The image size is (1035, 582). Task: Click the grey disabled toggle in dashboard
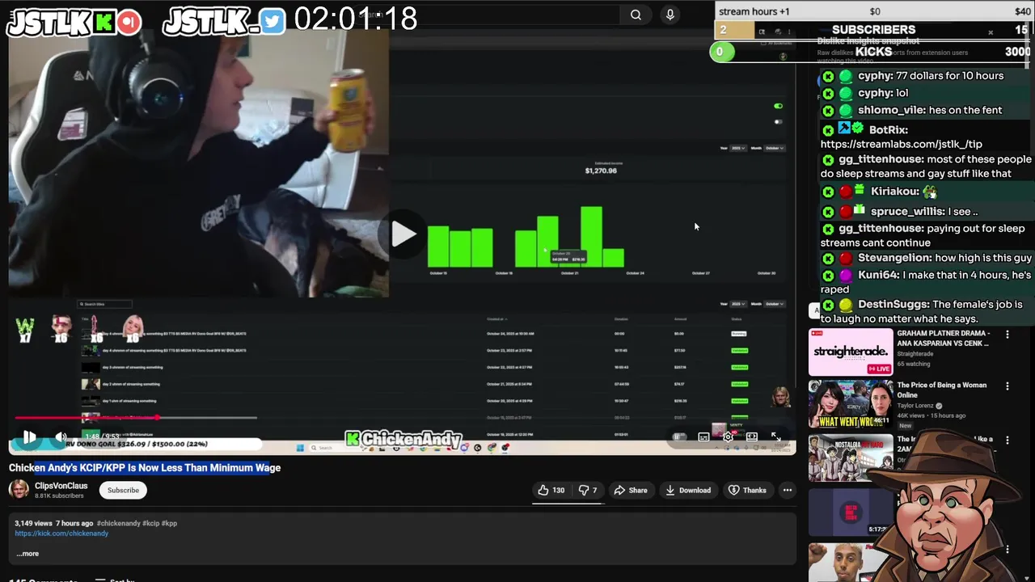click(x=778, y=121)
